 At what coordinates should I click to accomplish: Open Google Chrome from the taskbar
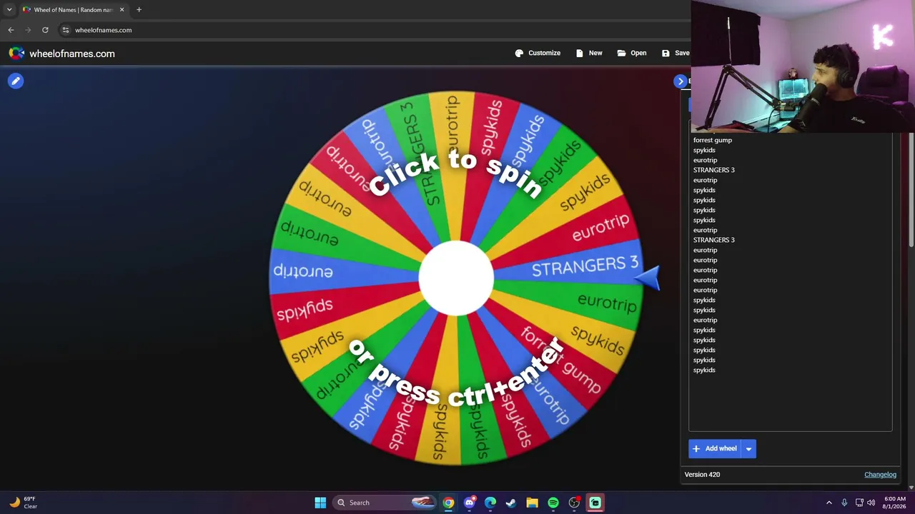coord(448,503)
